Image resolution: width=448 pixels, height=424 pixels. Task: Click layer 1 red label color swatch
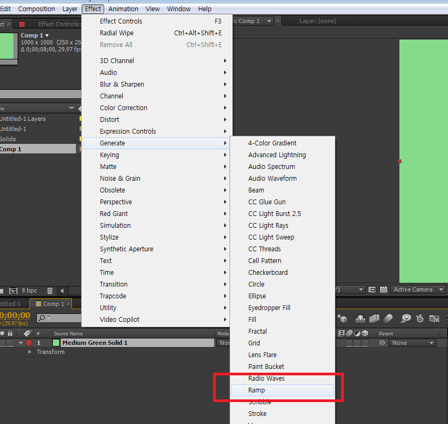pyautogui.click(x=29, y=343)
